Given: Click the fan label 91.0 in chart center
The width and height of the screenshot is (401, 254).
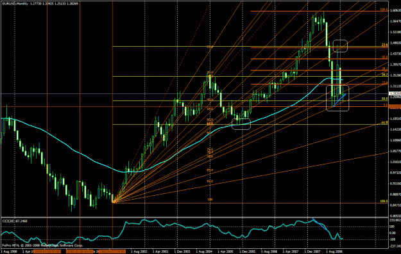Looking at the screenshot, I should pos(210,181).
